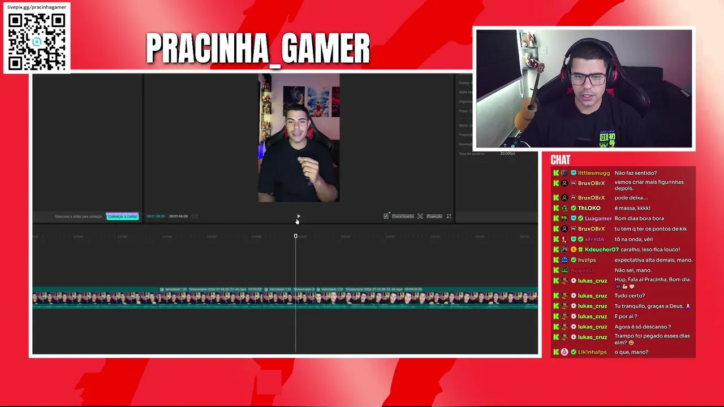This screenshot has width=724, height=407.
Task: Click the username Aggeota in chat
Action: pyautogui.click(x=583, y=270)
